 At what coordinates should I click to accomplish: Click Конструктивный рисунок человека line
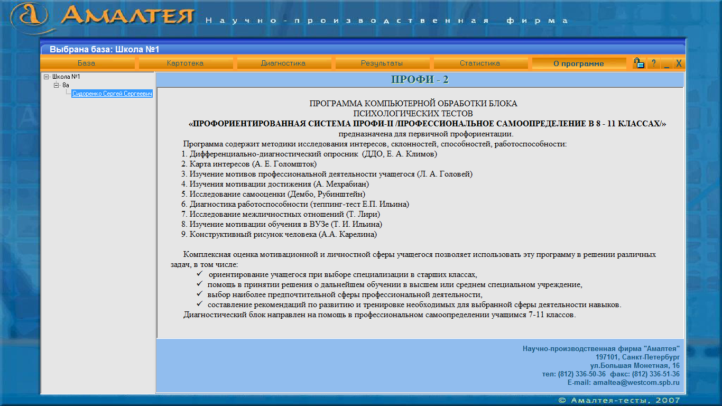pos(279,234)
